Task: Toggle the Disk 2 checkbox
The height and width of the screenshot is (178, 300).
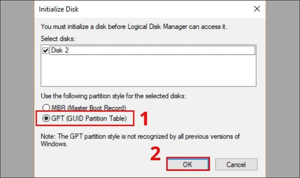Action: point(45,51)
